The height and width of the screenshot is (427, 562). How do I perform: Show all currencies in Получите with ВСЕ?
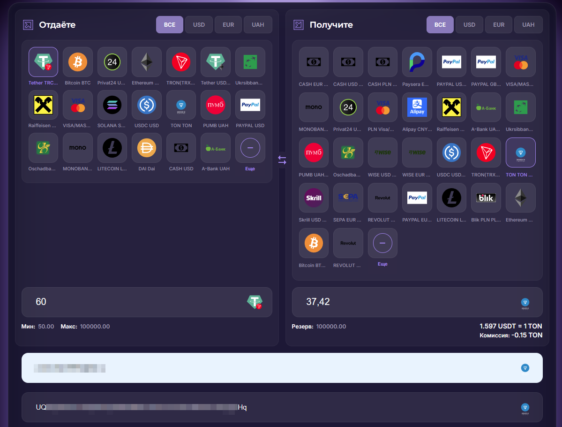tap(440, 25)
